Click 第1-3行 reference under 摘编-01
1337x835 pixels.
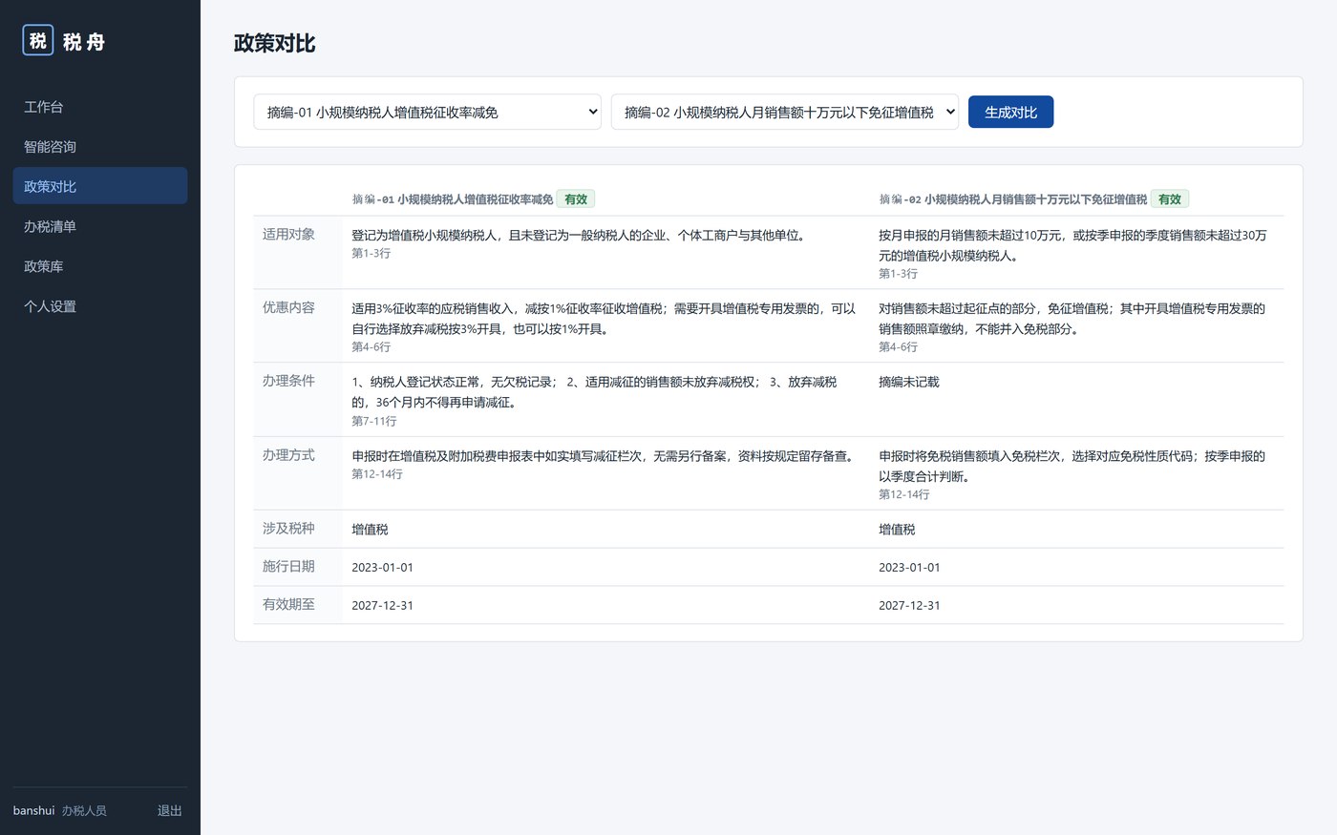coord(371,253)
